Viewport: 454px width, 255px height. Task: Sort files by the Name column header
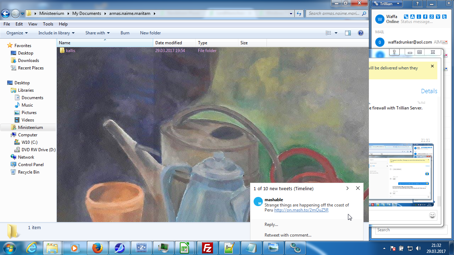(x=105, y=43)
